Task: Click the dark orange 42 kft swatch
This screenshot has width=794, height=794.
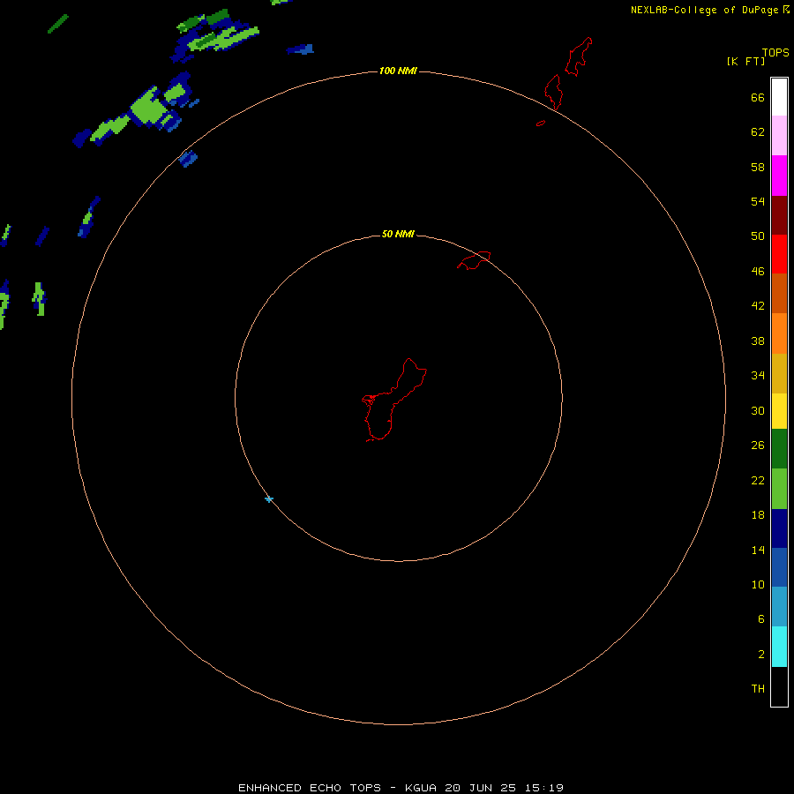Action: 779,293
